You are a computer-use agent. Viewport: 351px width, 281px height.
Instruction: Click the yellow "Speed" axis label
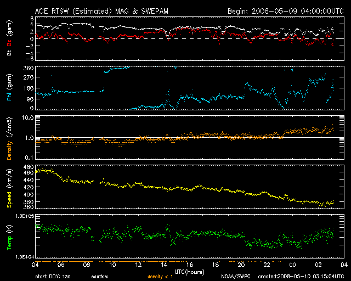(x=9, y=199)
